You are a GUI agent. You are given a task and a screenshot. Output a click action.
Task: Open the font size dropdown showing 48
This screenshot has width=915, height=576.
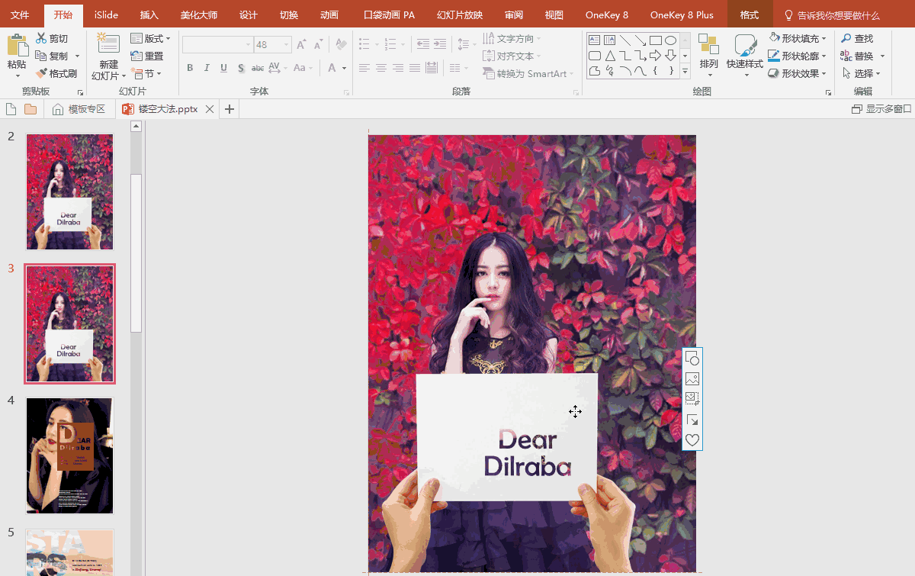point(286,45)
